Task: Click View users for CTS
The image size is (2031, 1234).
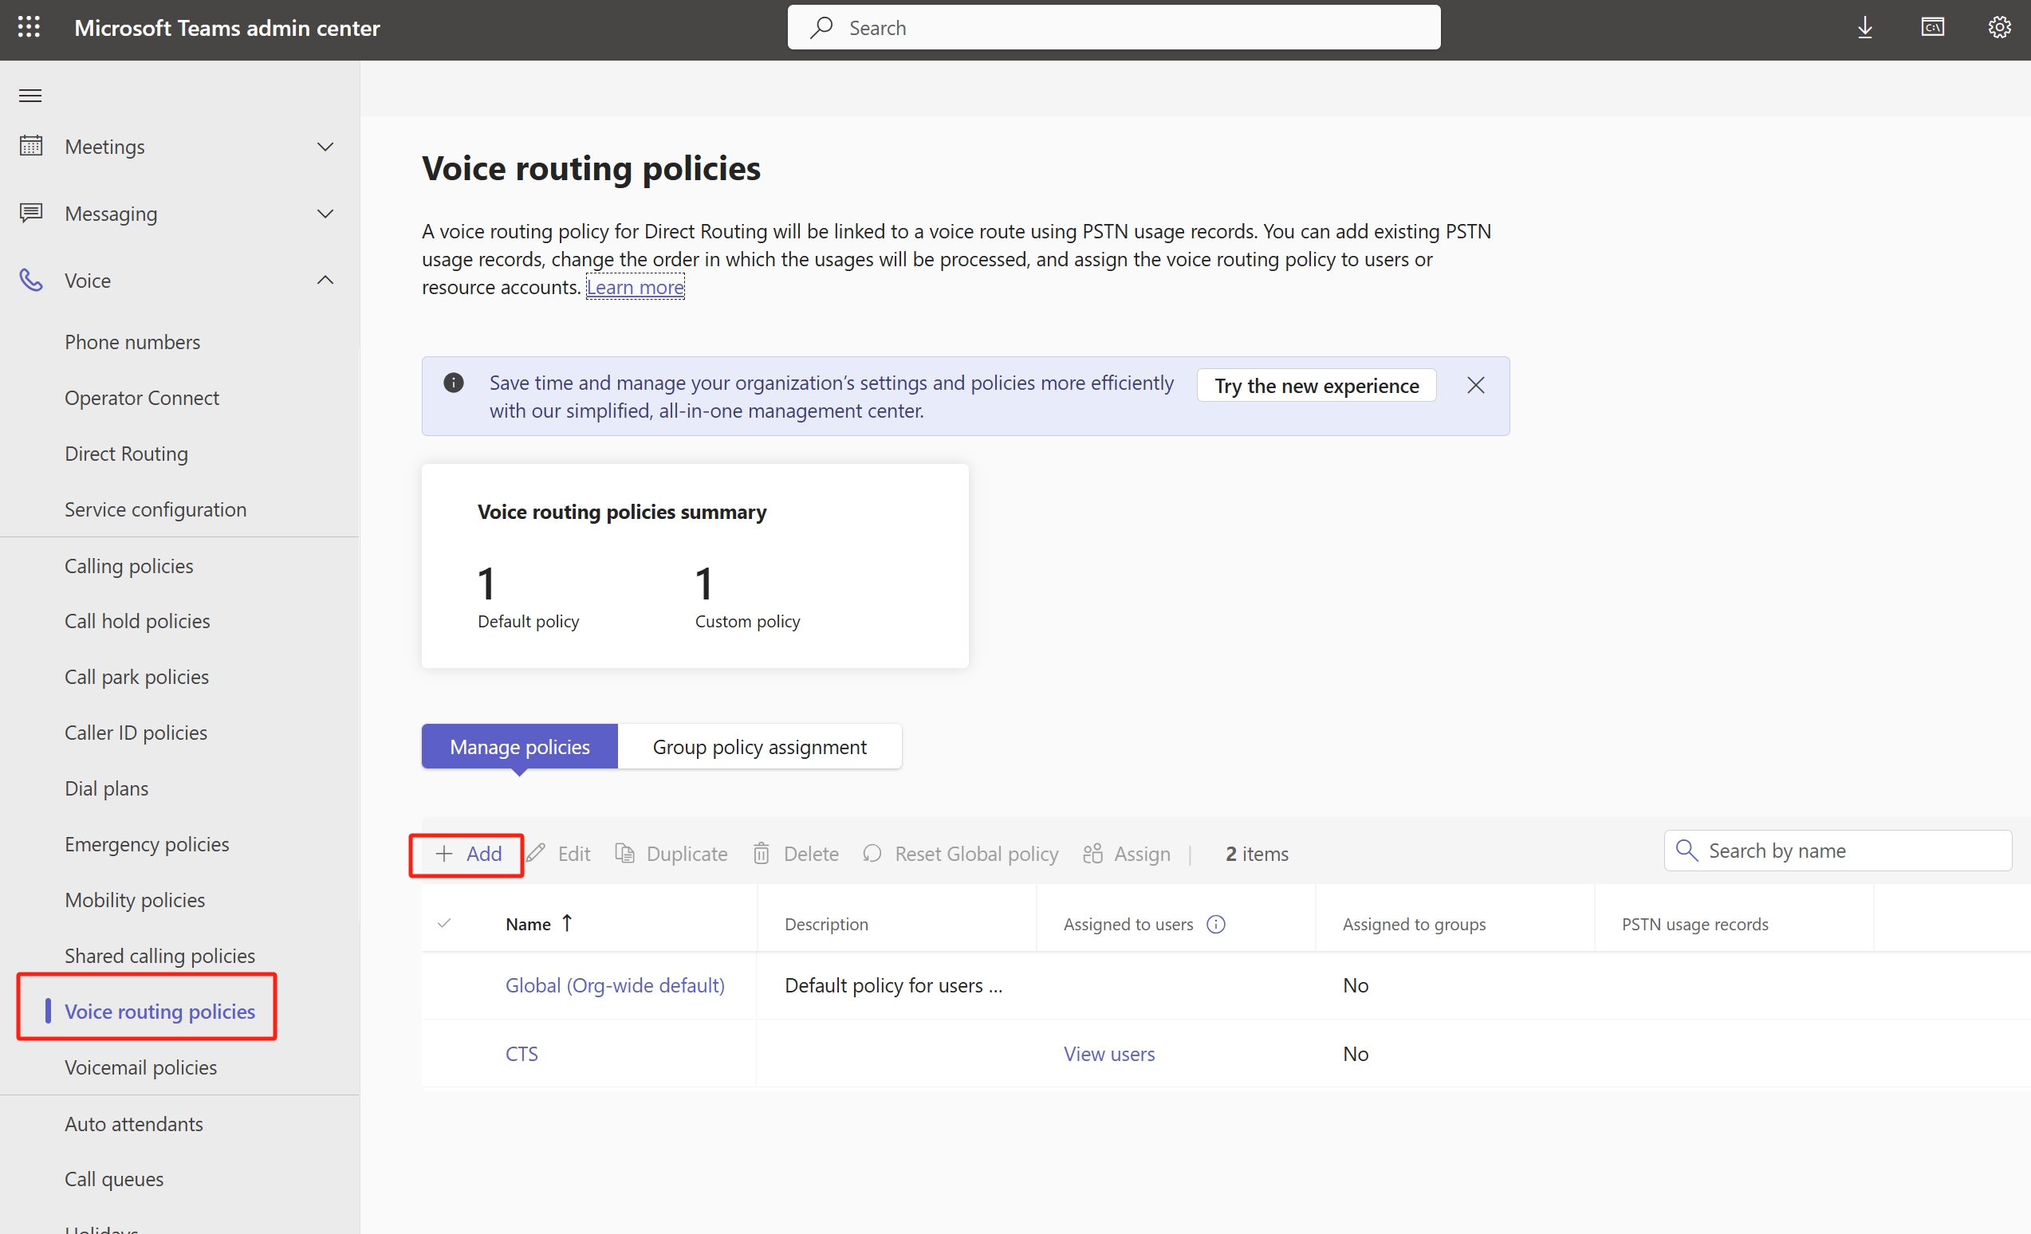Action: [1108, 1054]
